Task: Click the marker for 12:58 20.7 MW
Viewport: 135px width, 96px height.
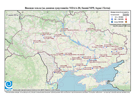Action: [106, 47]
